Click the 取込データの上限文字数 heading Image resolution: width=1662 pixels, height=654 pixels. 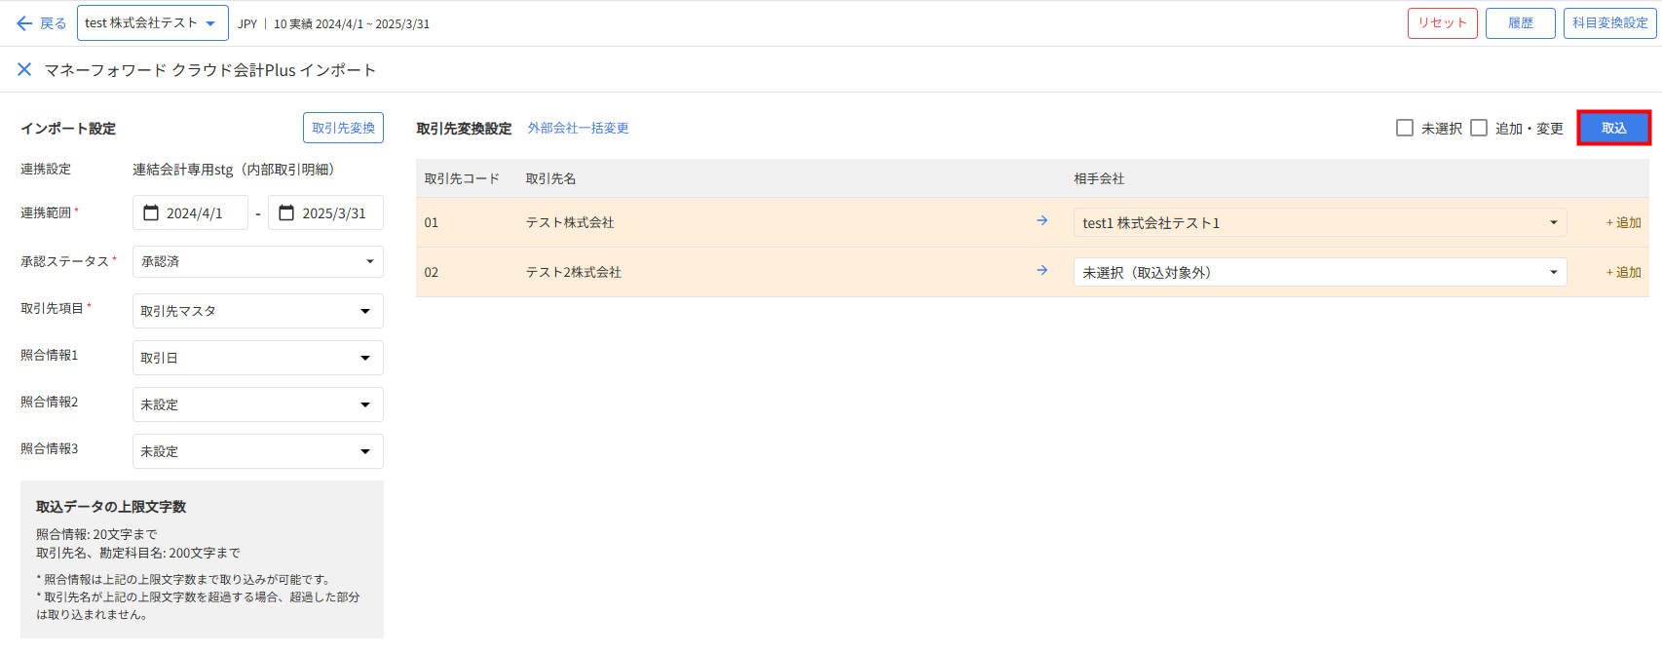click(x=111, y=506)
